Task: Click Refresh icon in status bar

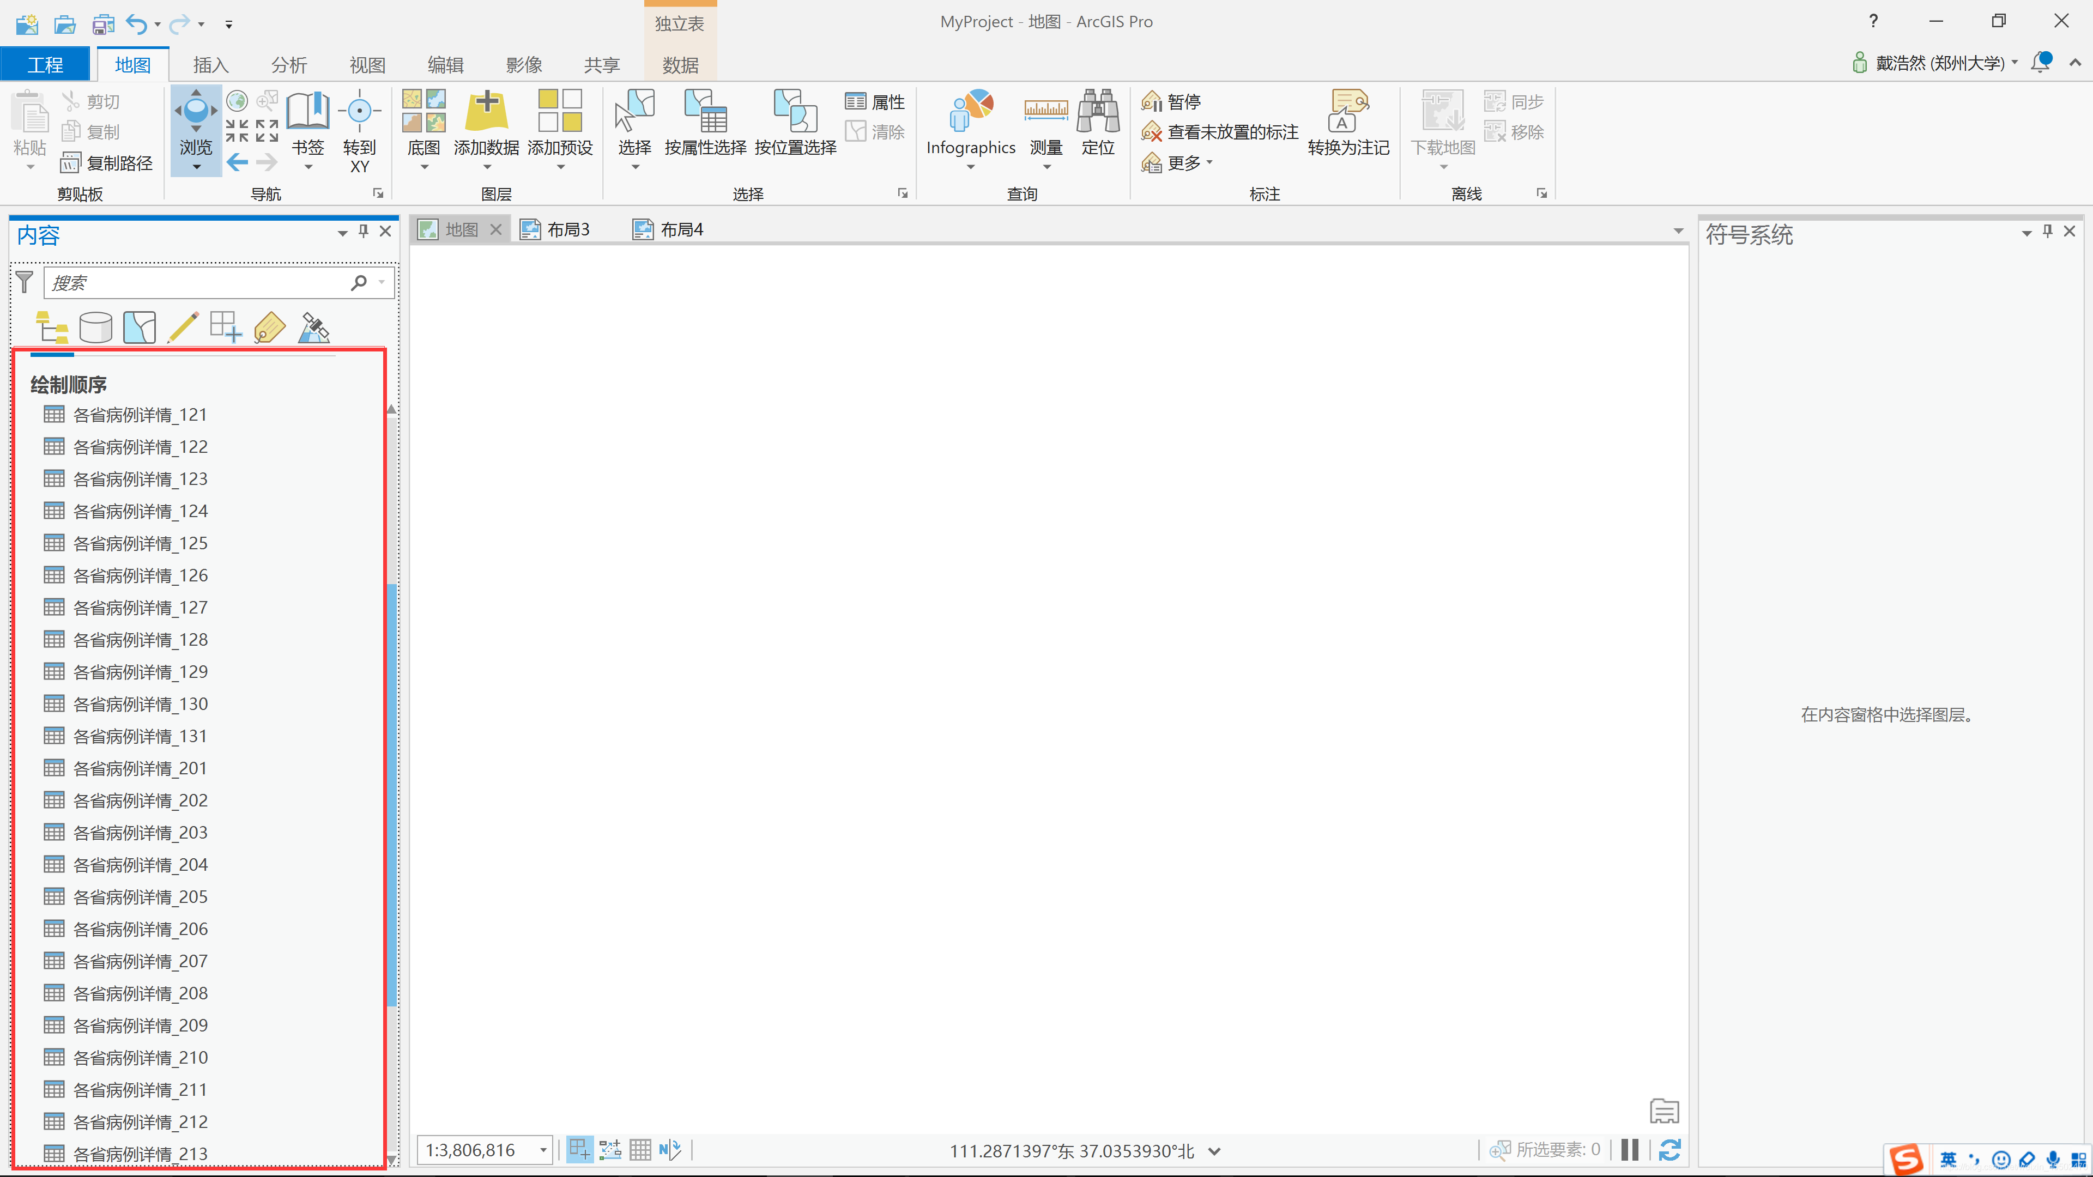Action: (1669, 1150)
